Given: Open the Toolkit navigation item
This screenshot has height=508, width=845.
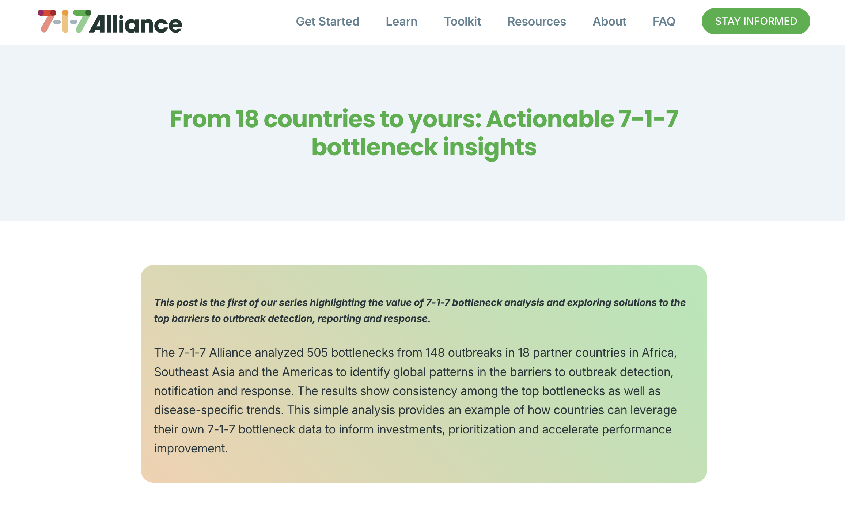Looking at the screenshot, I should [462, 22].
